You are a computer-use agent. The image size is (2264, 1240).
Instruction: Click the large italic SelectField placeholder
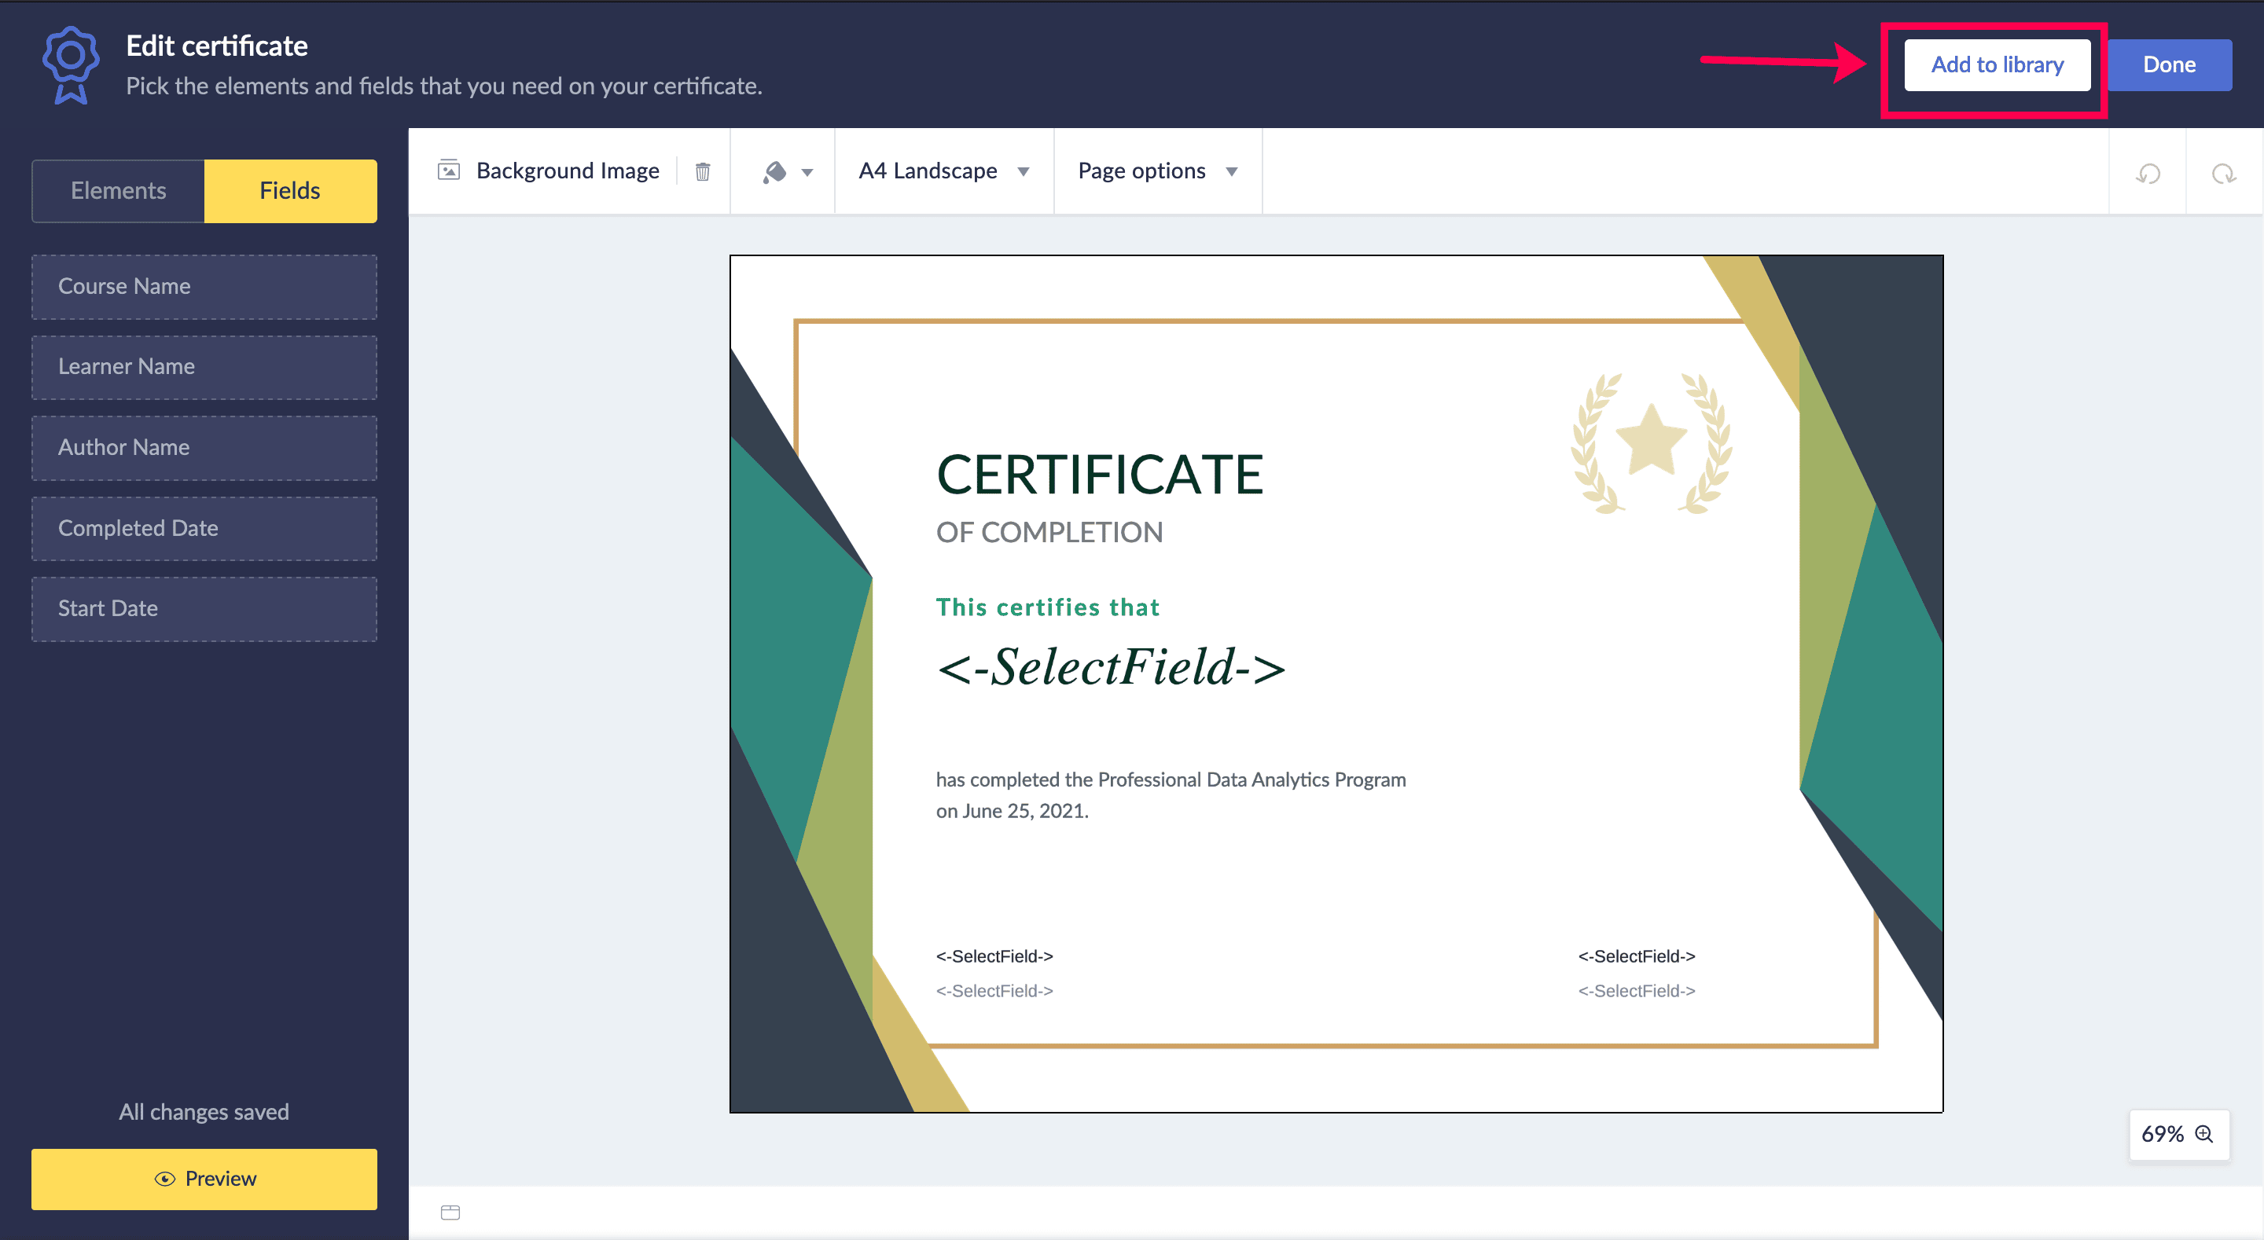(1110, 666)
